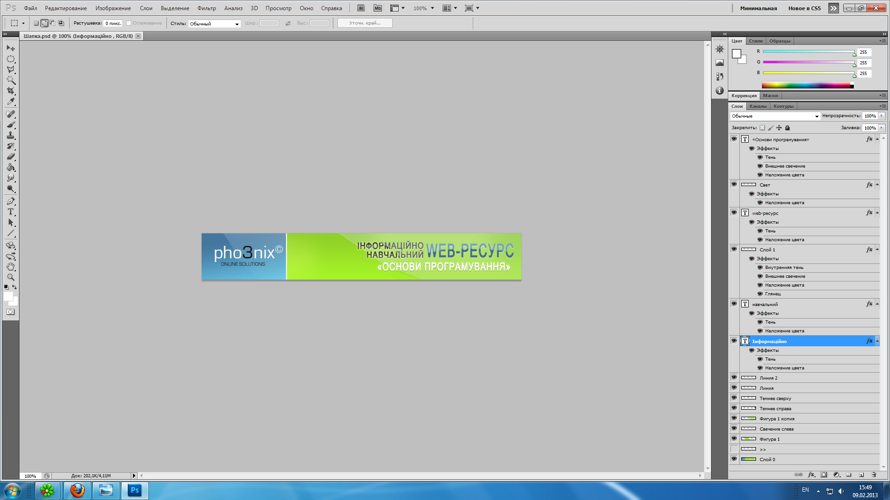Select the Magic Wand tool

[10, 80]
